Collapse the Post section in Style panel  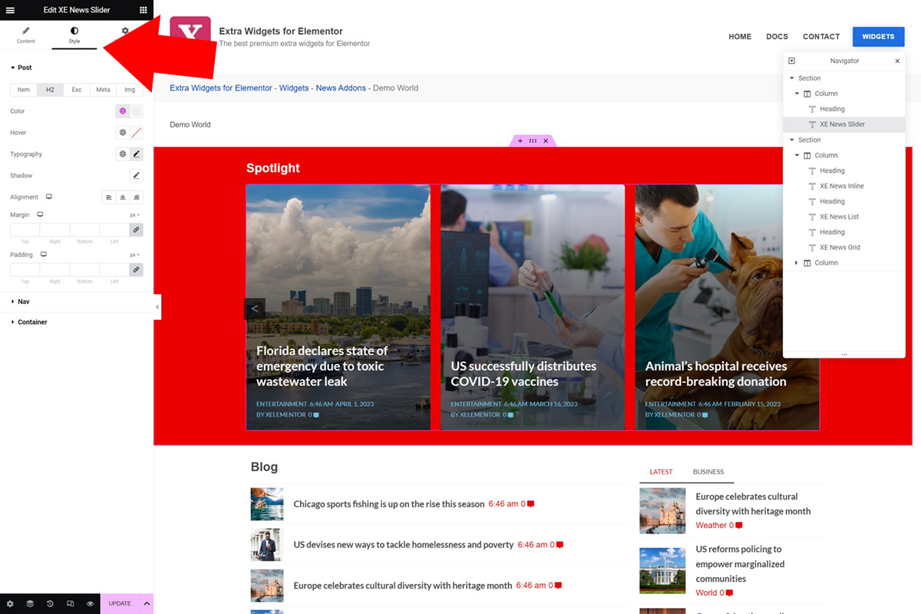22,68
